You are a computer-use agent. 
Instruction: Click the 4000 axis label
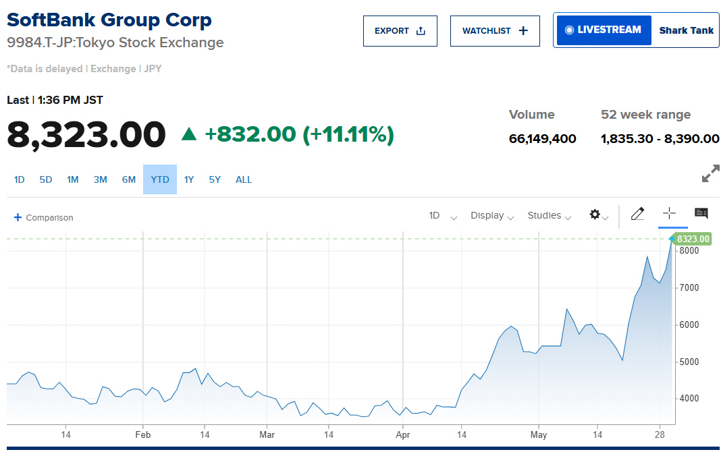tap(689, 399)
